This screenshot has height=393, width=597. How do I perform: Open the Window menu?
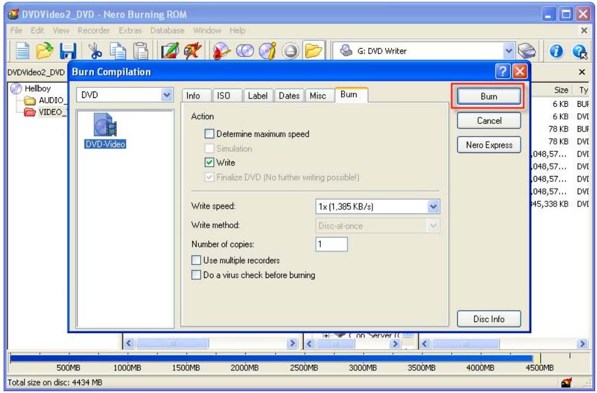(207, 31)
